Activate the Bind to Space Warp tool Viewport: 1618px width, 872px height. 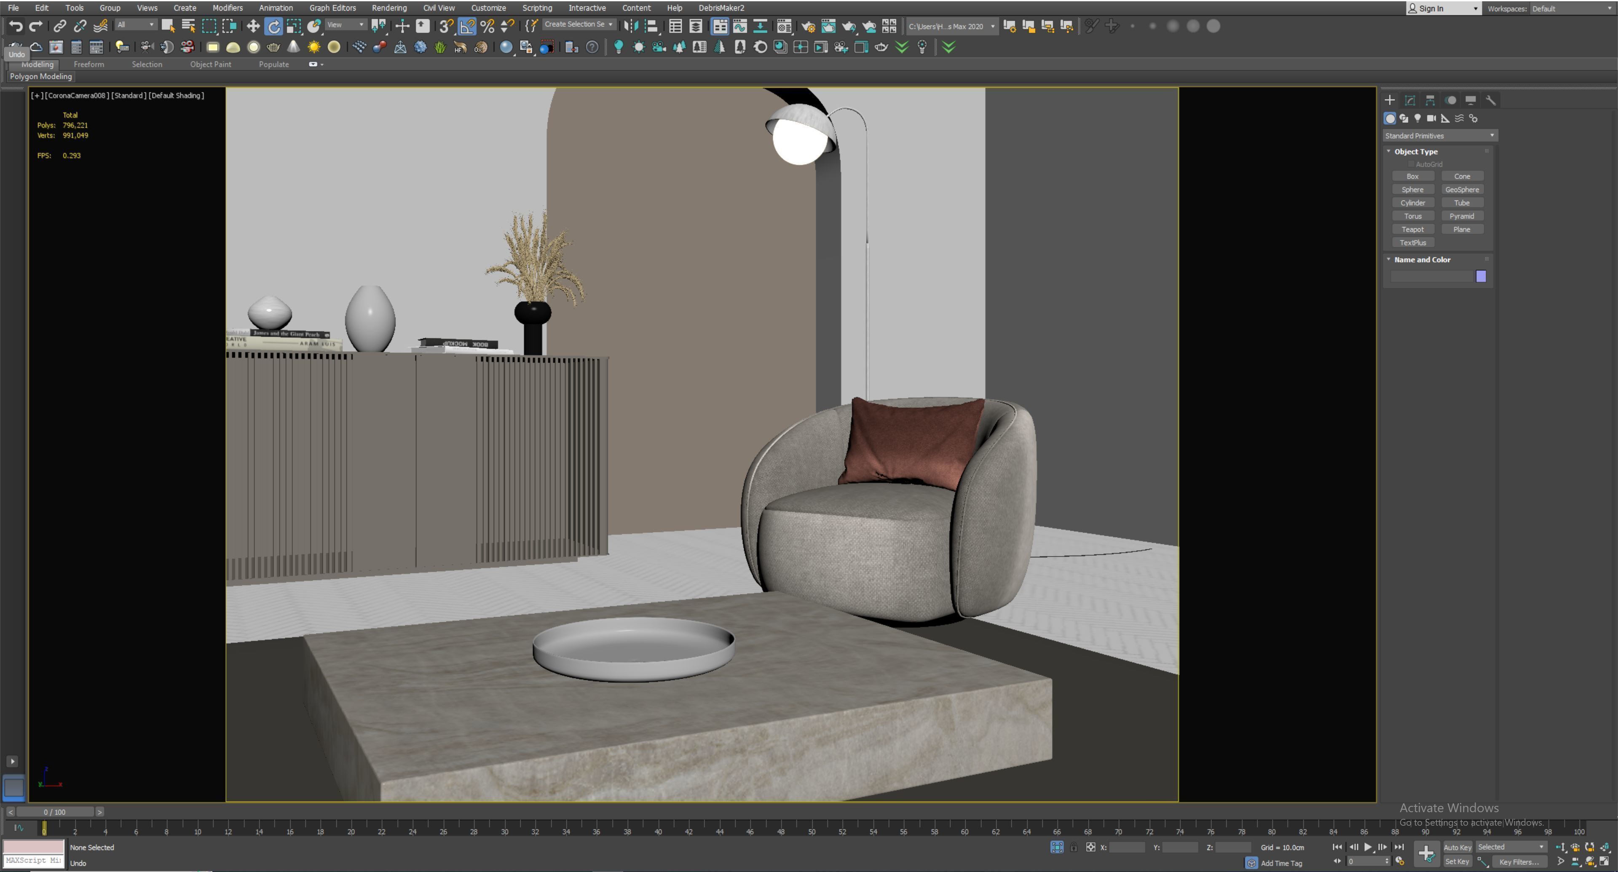coord(100,27)
